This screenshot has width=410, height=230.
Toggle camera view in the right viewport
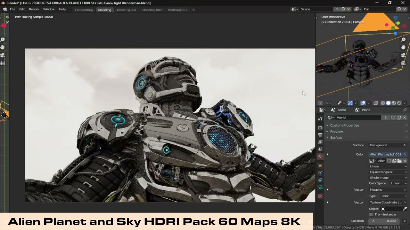(403, 55)
